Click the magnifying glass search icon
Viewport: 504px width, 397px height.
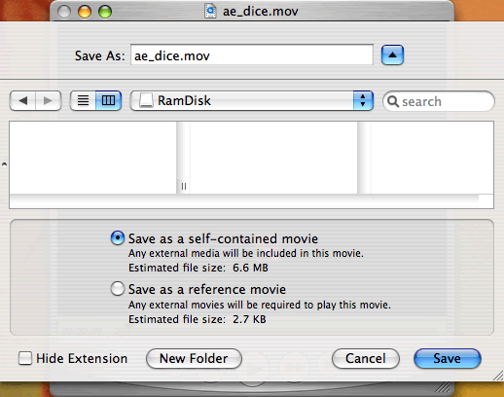pos(393,101)
